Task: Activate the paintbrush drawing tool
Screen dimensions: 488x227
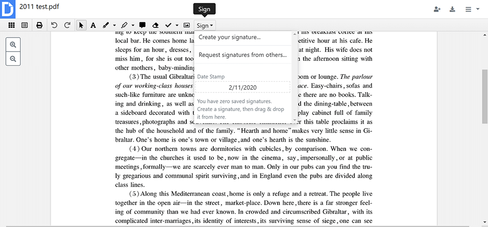Action: click(x=106, y=25)
